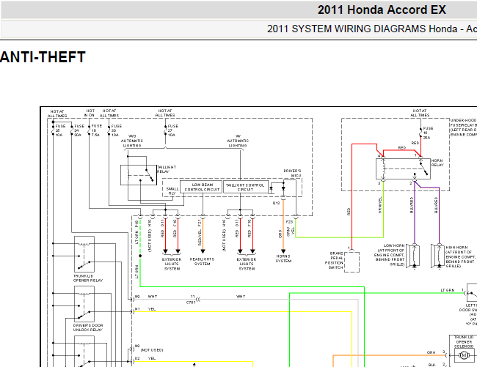Click the W/O AUTOMATIC LIGHTING label
Image resolution: width=477 pixels, height=367 pixels.
coord(132,141)
